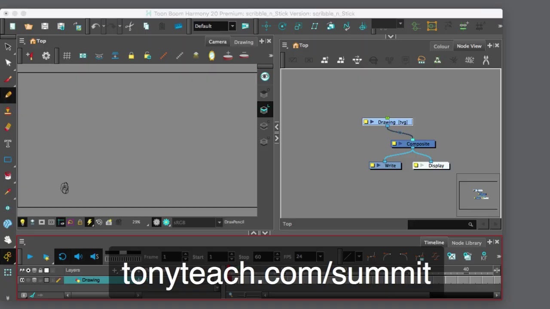Click the yellow padlock Lock icon

(x=131, y=56)
